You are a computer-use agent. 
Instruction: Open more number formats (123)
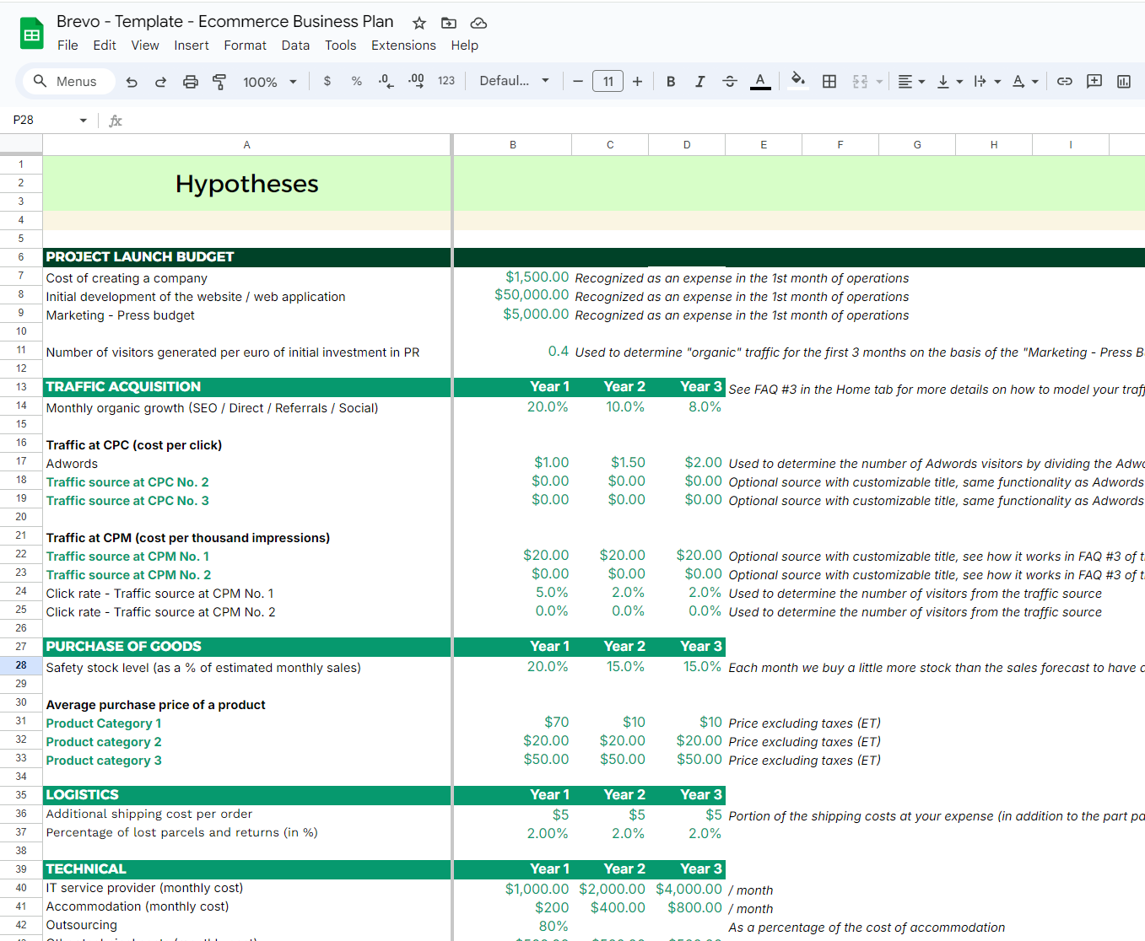pos(446,81)
